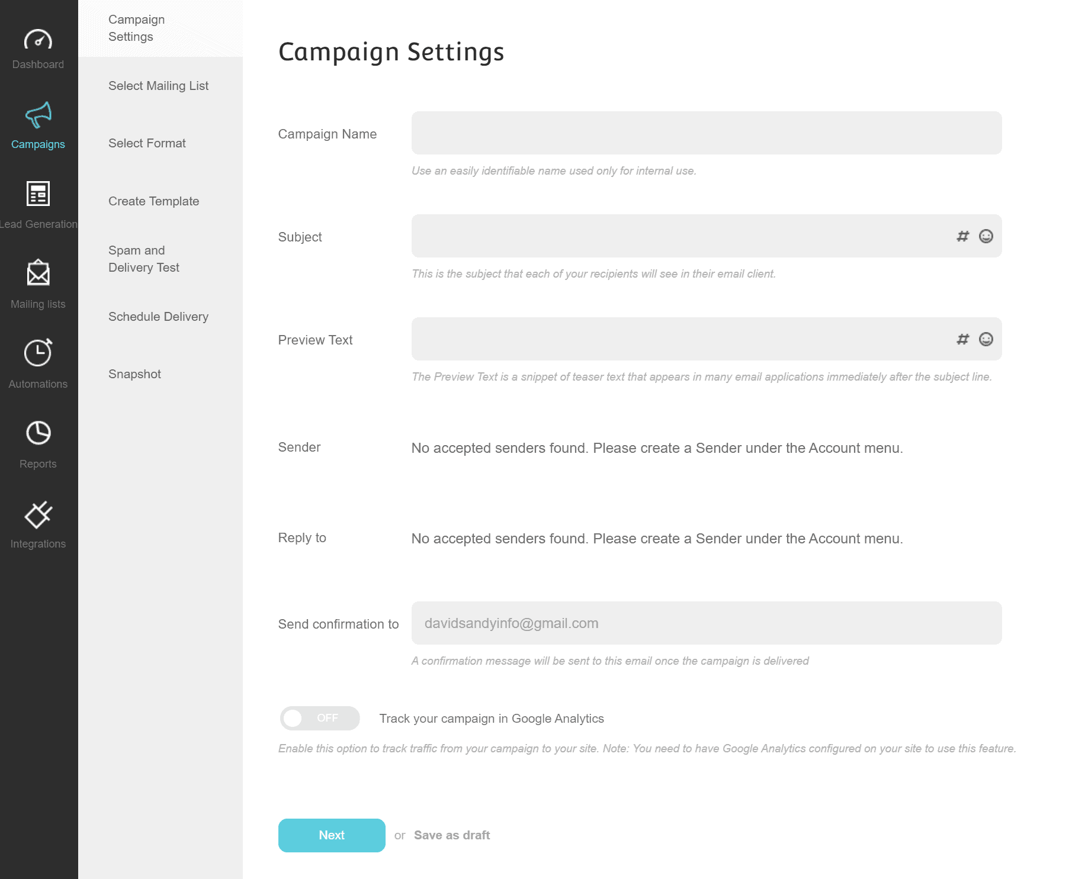This screenshot has height=879, width=1072.
Task: Save campaign as draft
Action: [452, 835]
